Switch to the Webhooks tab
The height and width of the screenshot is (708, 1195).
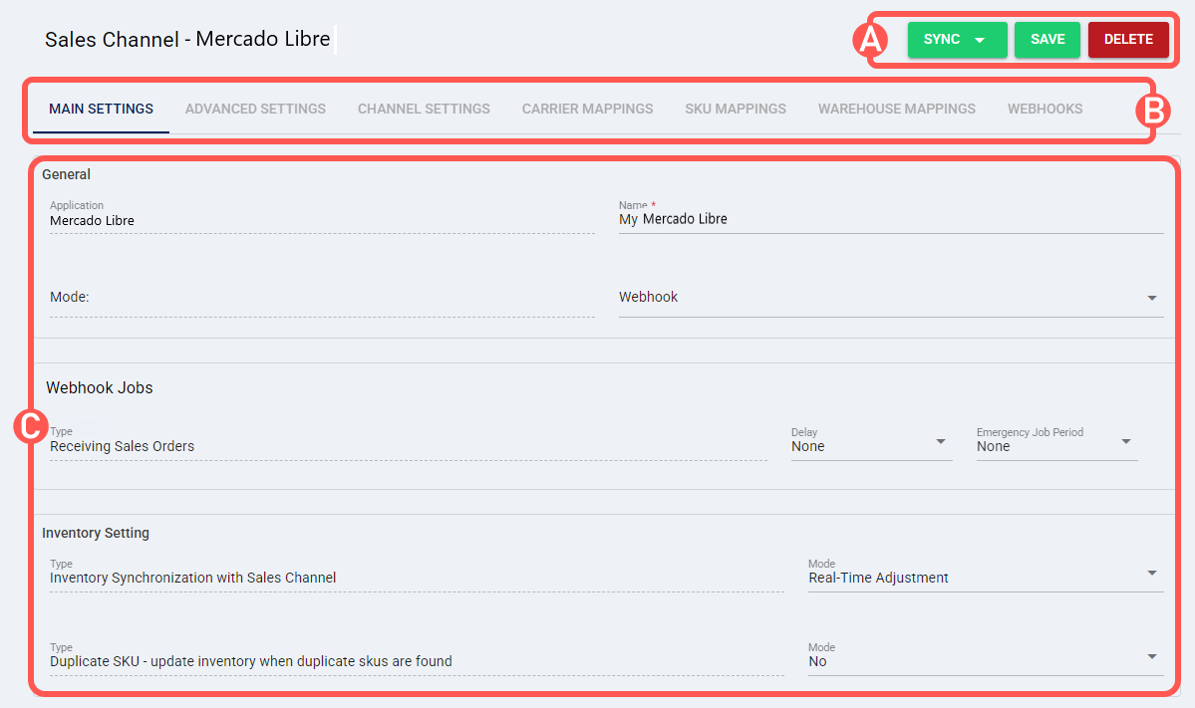click(x=1045, y=109)
